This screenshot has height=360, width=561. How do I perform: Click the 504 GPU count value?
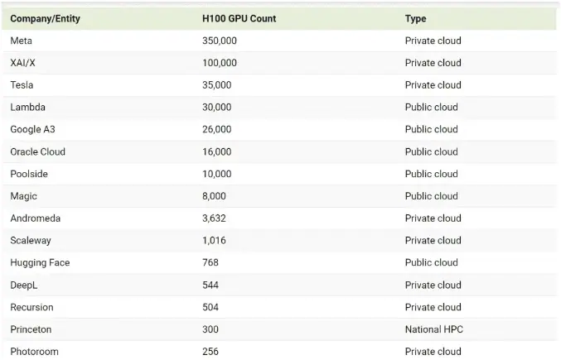click(x=210, y=307)
